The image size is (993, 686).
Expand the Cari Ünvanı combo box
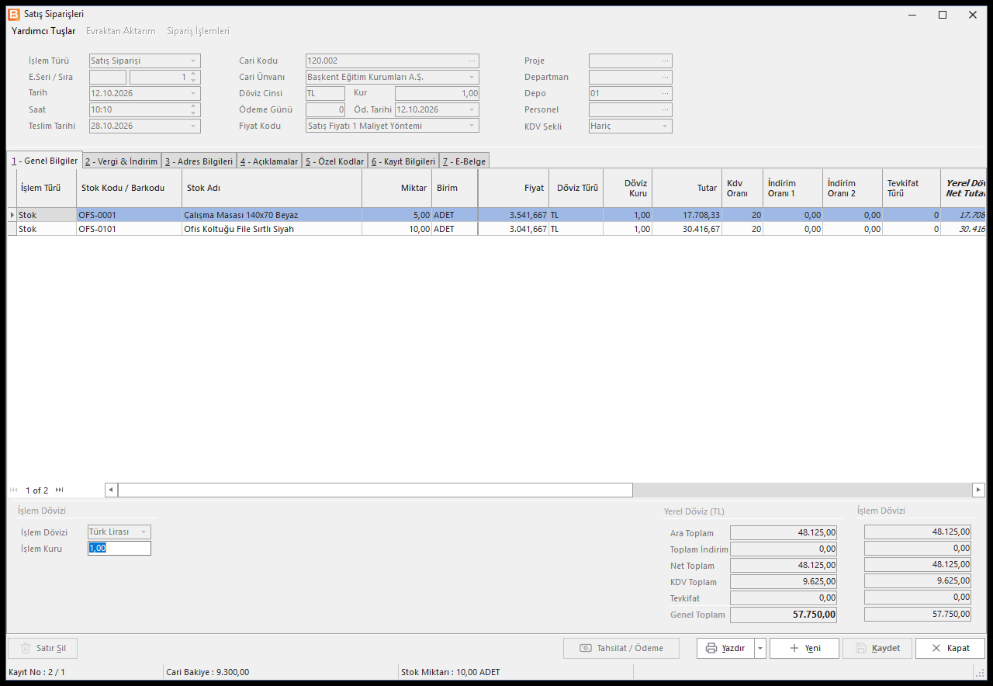point(472,77)
